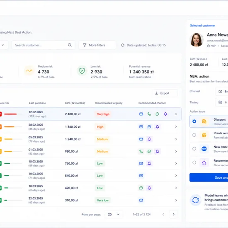Open the Rows per page dropdown
The width and height of the screenshot is (228, 228).
click(x=114, y=214)
